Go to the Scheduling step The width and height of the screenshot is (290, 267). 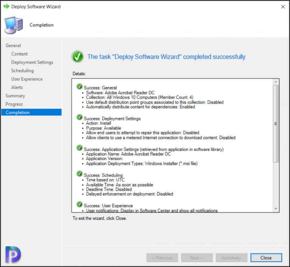(22, 71)
